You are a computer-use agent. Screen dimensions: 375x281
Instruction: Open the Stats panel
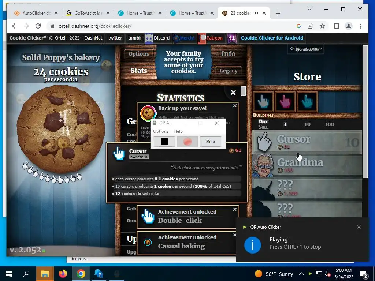click(x=139, y=71)
